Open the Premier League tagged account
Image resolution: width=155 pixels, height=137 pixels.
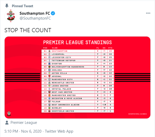24,123
